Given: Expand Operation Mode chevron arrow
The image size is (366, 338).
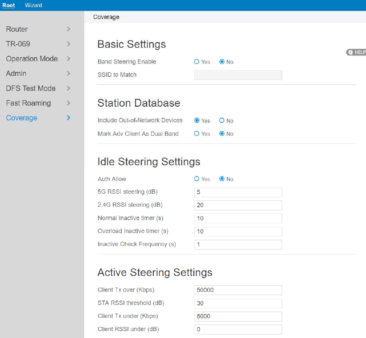Looking at the screenshot, I should pos(68,58).
